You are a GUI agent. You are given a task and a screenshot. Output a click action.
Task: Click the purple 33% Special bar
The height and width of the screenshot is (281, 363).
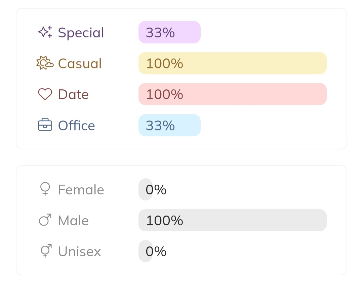pos(169,32)
